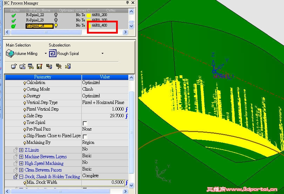This screenshot has height=194, width=284.
Task: Click the Rough Spiral square-spiral icon
Action: [x=53, y=53]
